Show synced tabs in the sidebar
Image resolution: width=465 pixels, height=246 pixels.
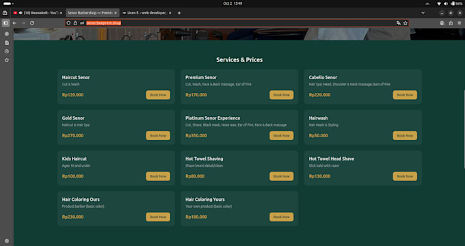[7, 43]
